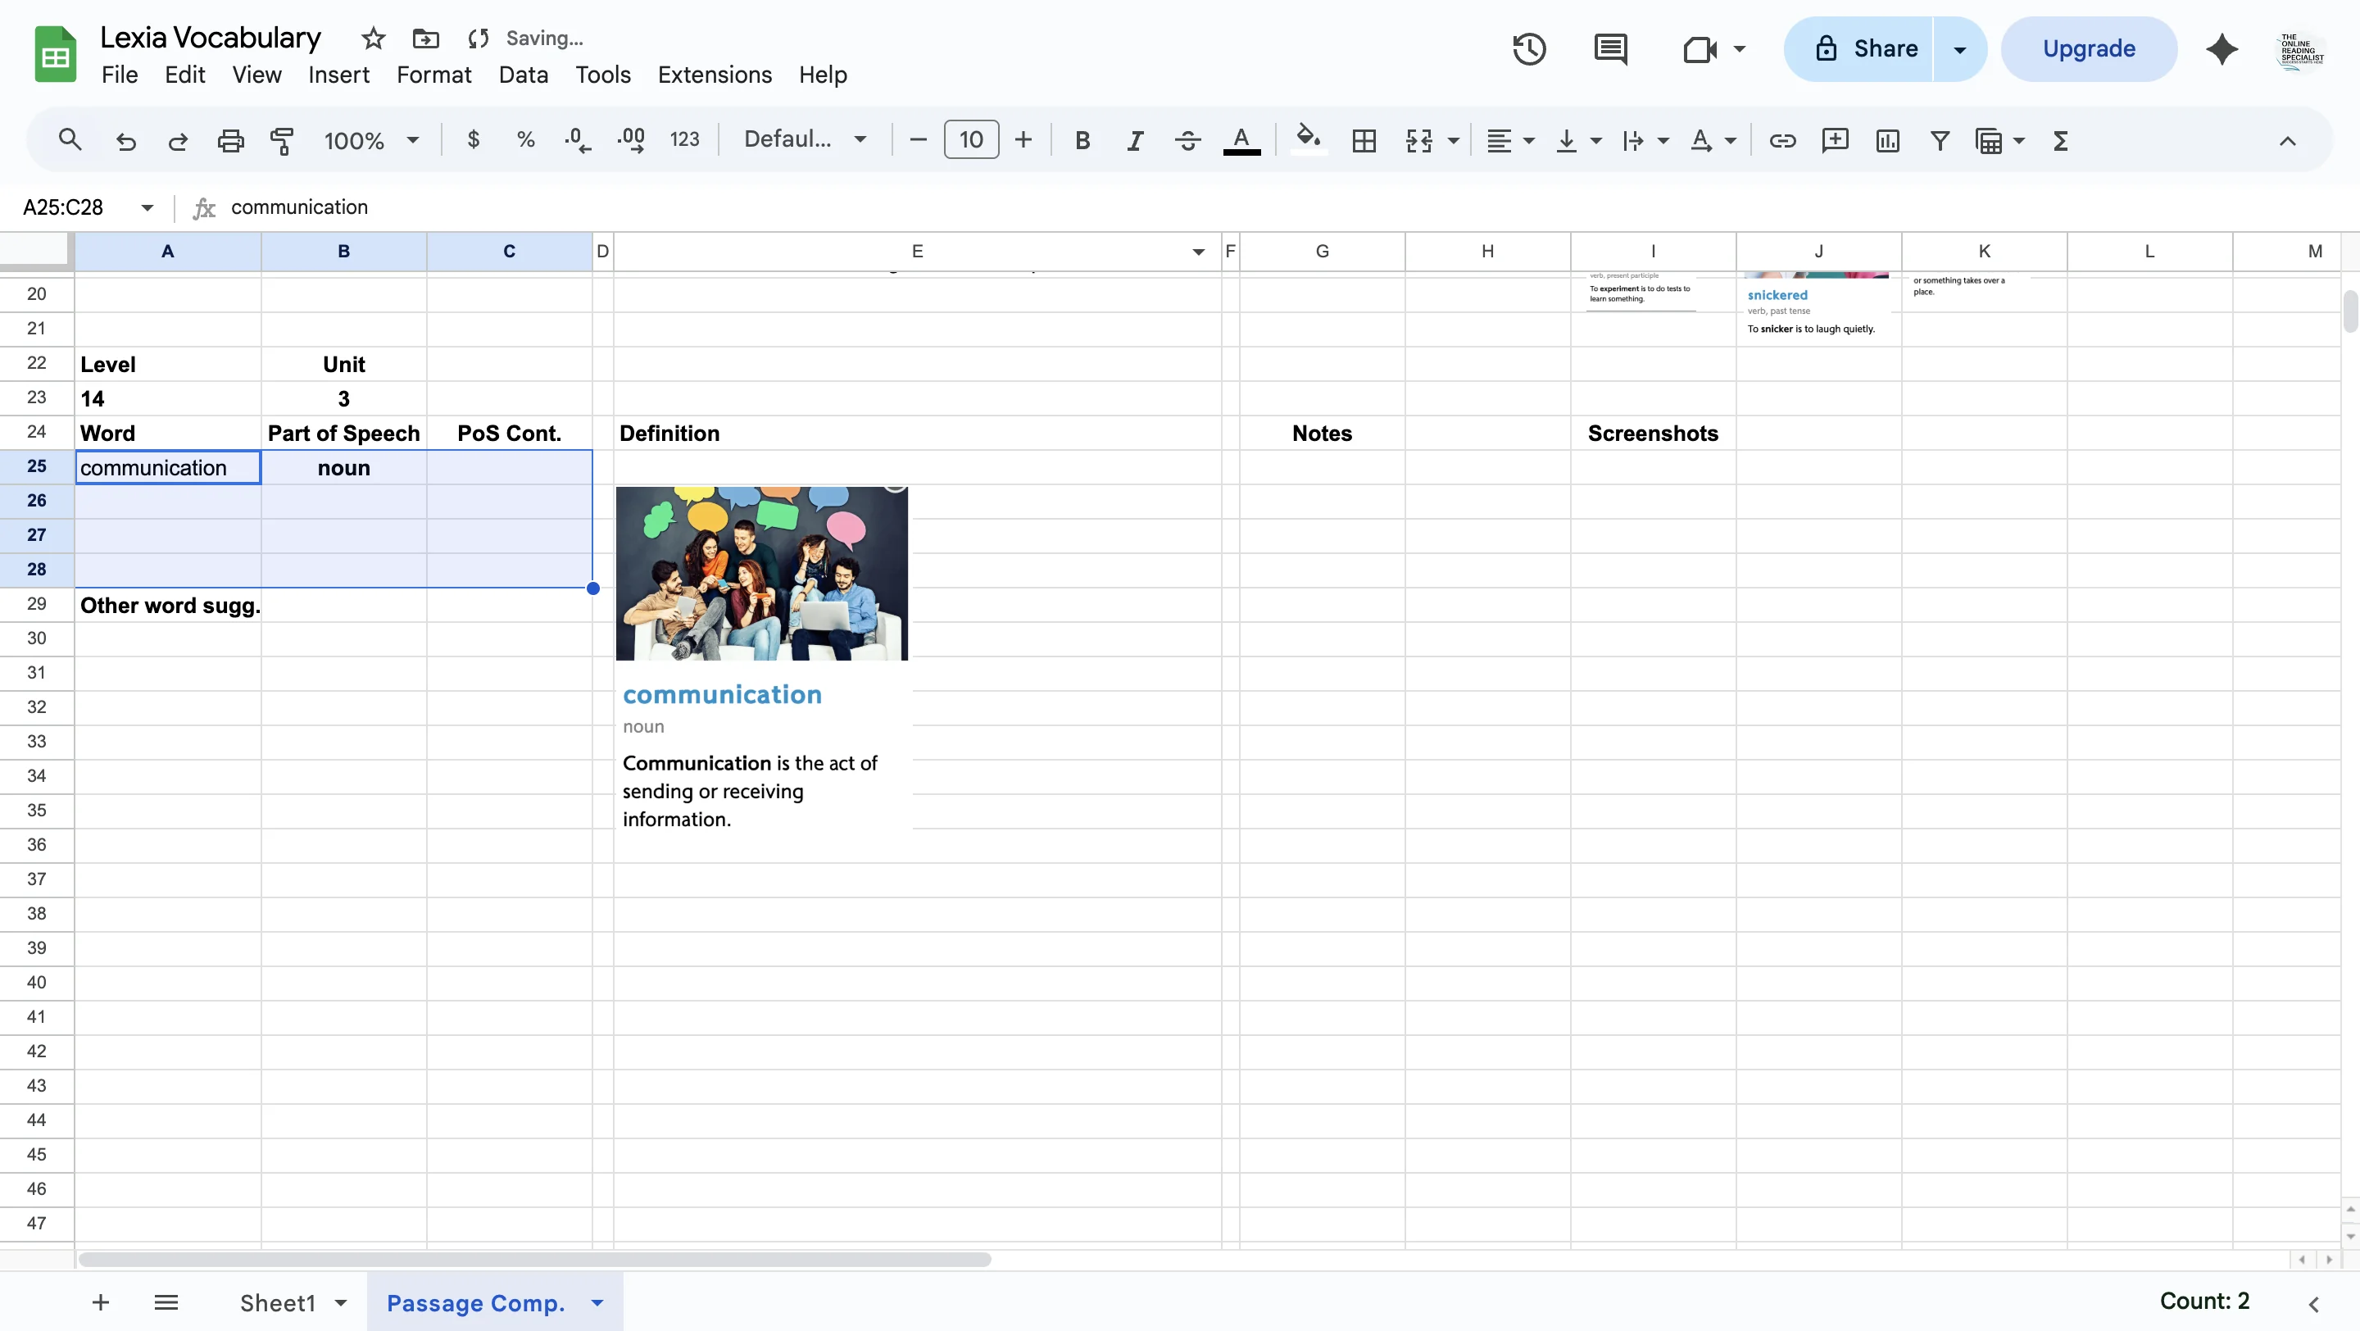Star the Lexia Vocabulary spreadsheet
The image size is (2360, 1331).
pos(372,39)
